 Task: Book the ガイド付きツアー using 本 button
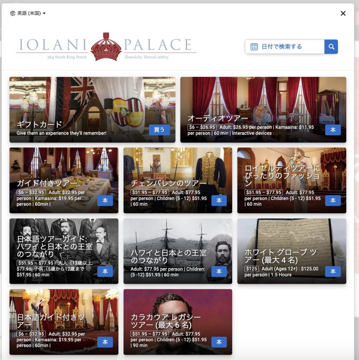pos(105,200)
